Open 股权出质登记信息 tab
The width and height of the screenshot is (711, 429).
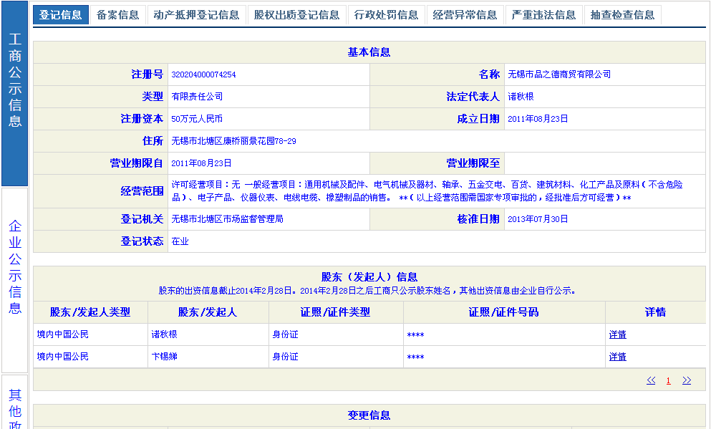click(296, 15)
